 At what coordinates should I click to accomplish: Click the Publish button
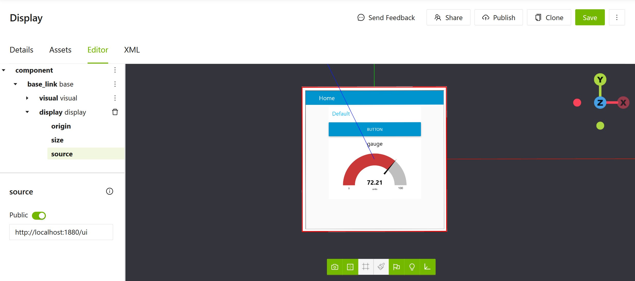coord(498,18)
